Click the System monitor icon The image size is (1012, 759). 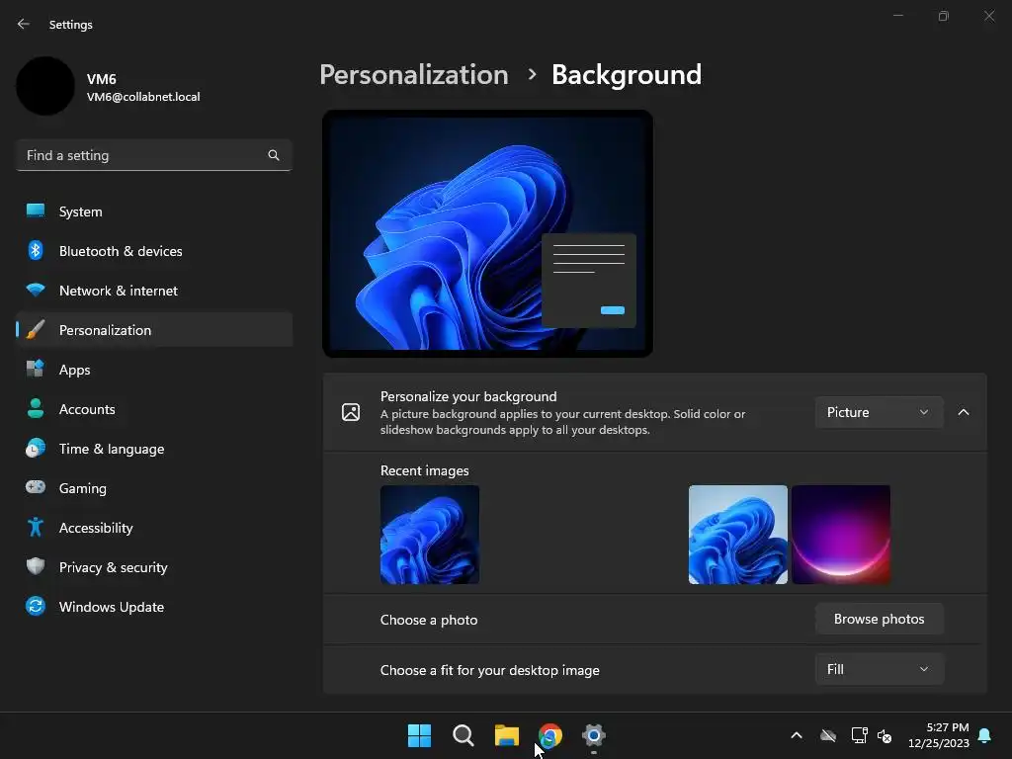tap(36, 211)
